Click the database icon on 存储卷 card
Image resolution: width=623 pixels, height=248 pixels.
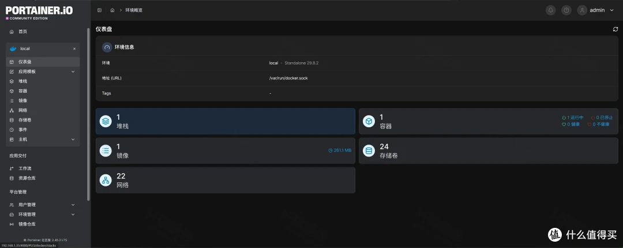click(369, 151)
